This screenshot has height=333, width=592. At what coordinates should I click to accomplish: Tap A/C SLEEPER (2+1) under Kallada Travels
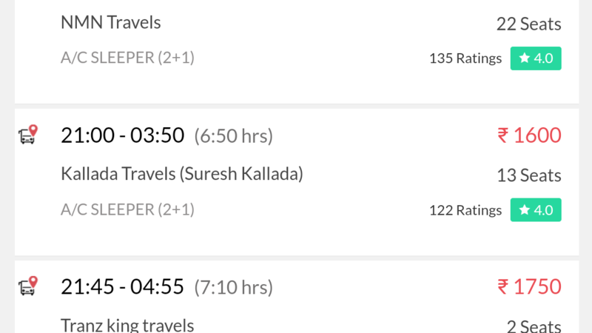(x=127, y=209)
